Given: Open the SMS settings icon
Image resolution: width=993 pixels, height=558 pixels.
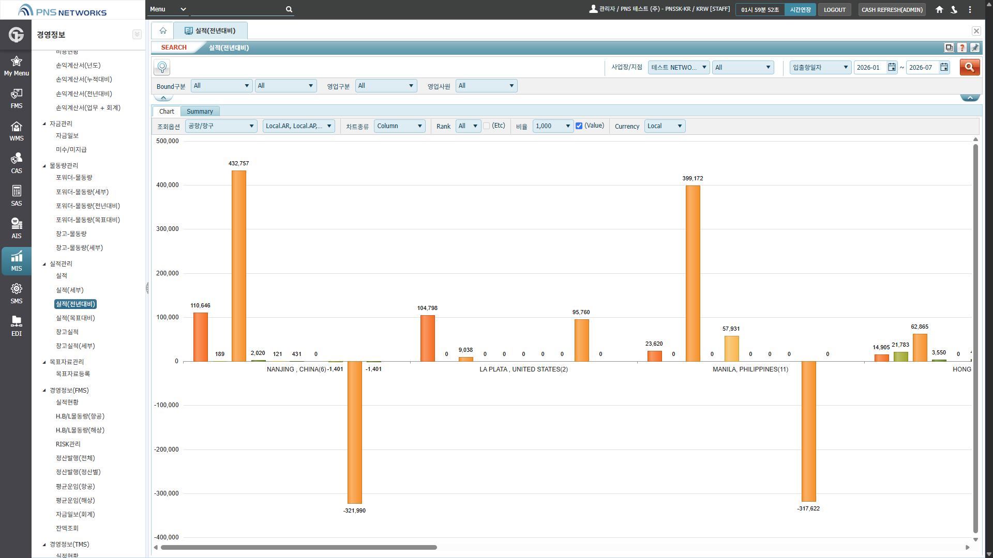Looking at the screenshot, I should 16,294.
